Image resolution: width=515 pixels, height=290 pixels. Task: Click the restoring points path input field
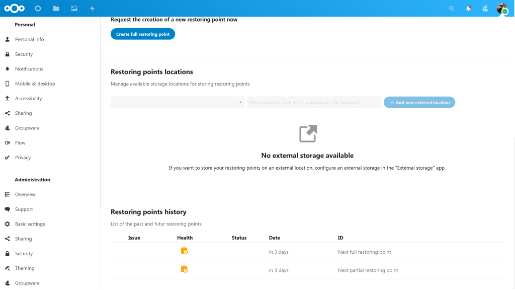(x=314, y=102)
